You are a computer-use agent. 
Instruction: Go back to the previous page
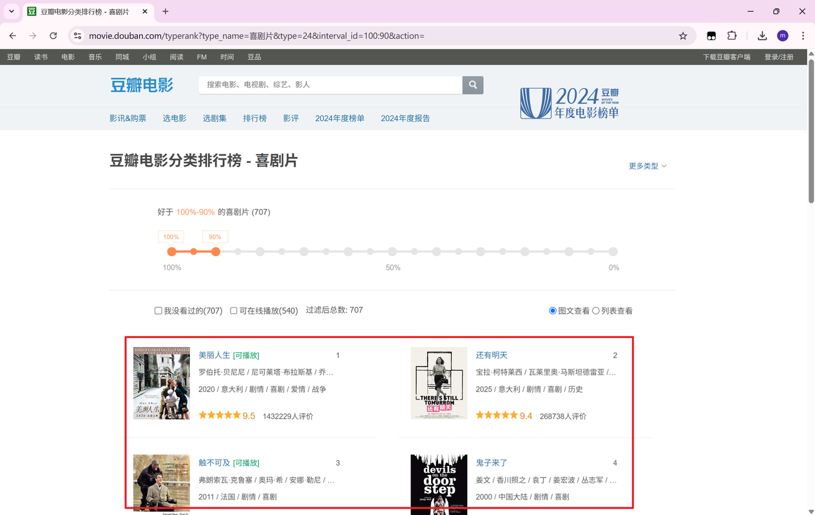13,36
